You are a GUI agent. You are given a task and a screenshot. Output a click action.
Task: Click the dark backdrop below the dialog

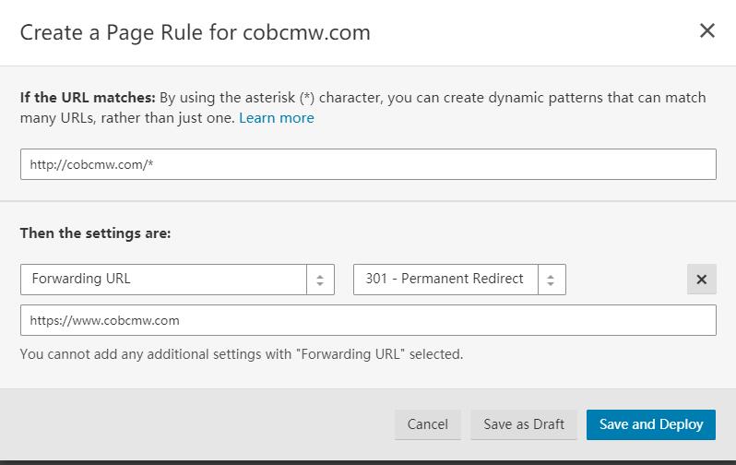368,461
